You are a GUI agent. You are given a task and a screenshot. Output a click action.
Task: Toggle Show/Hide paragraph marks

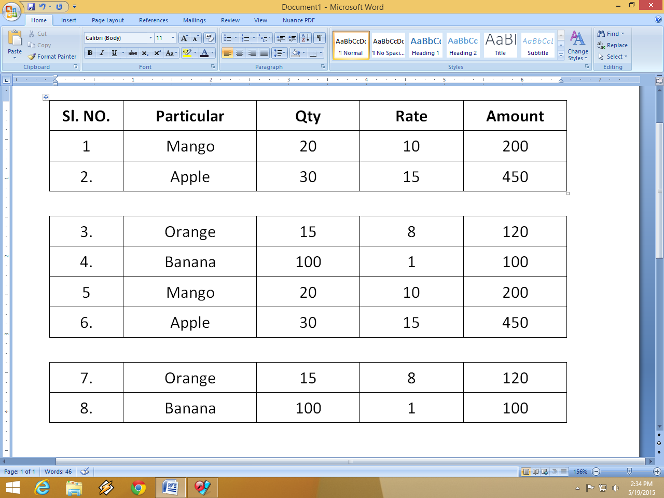tap(319, 37)
